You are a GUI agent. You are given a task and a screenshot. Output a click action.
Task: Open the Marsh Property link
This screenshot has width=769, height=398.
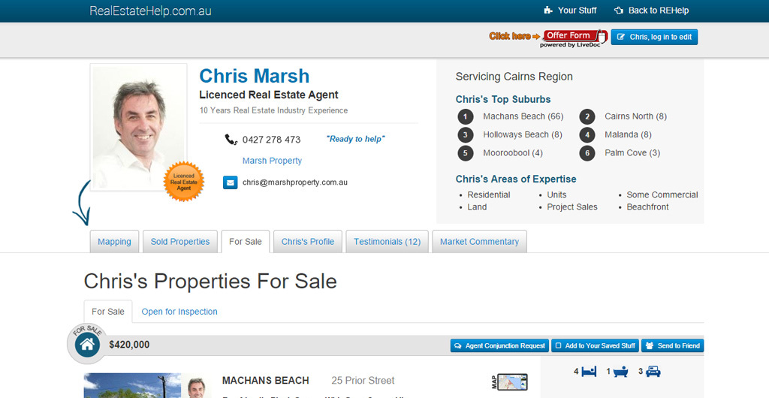click(272, 161)
